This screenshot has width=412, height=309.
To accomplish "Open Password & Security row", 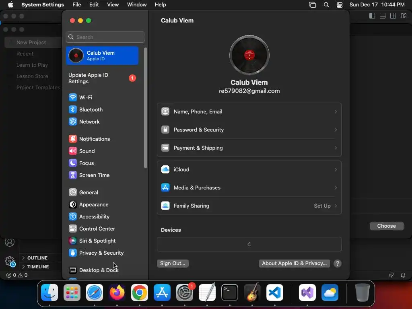I will [249, 130].
